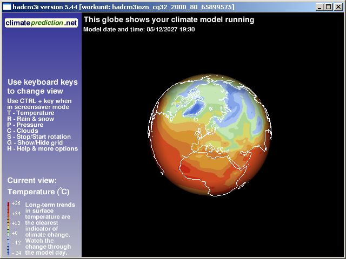Open H - Help & more options
The height and width of the screenshot is (259, 346).
tap(42, 148)
